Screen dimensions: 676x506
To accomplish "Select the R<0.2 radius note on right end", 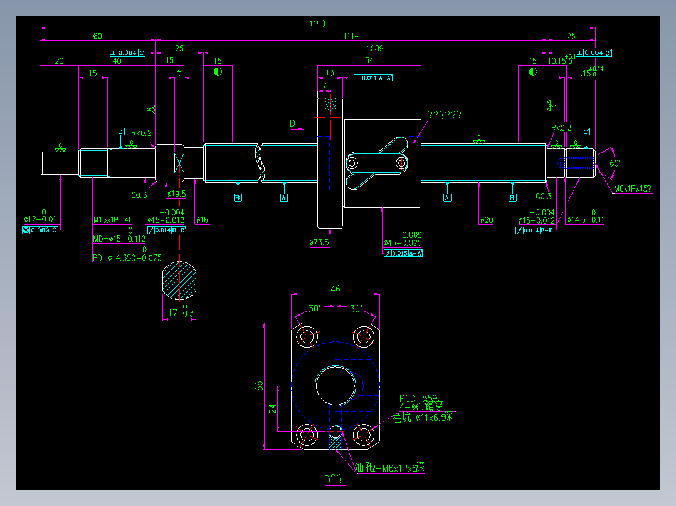I will [x=561, y=127].
